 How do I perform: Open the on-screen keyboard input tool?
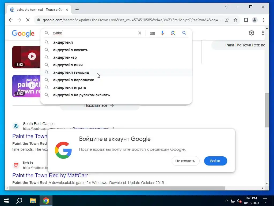(x=152, y=33)
